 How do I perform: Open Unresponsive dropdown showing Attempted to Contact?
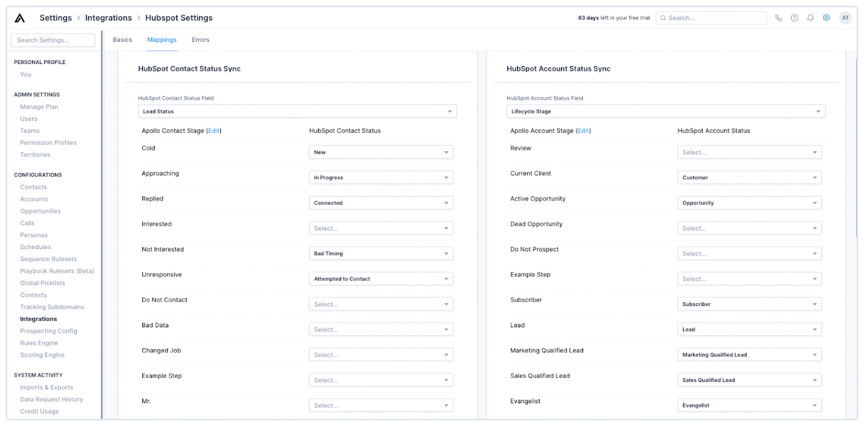[381, 278]
